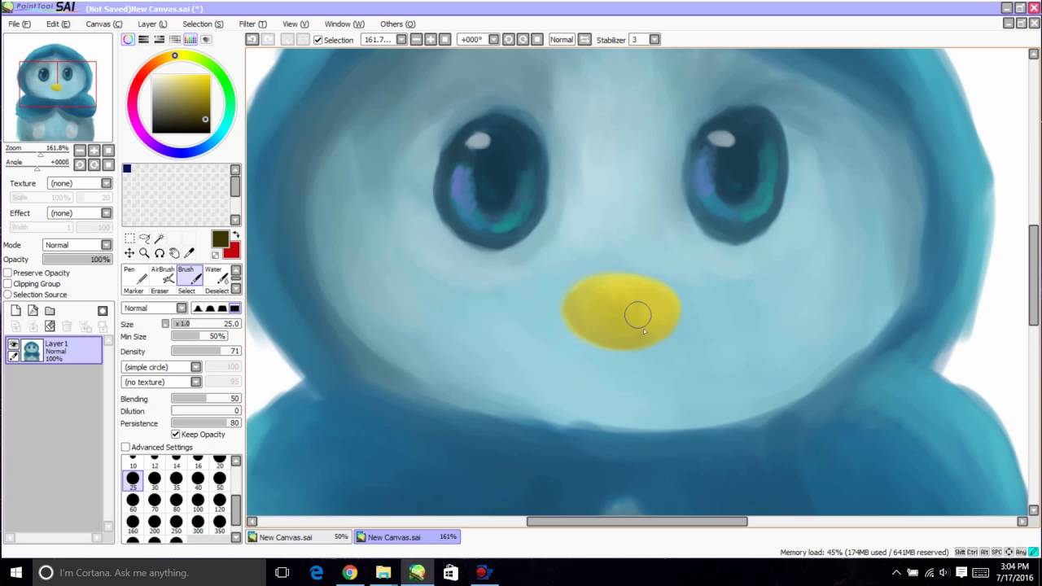1042x586 pixels.
Task: Select the Zoom magnifier tool
Action: point(144,253)
